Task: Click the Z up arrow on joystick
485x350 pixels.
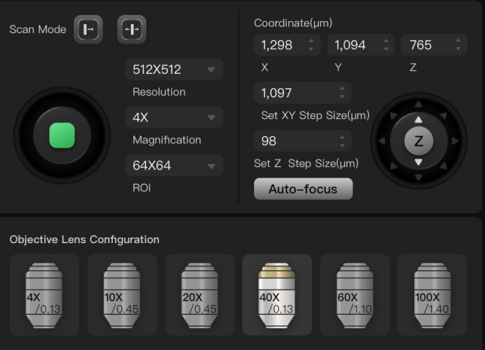Action: pyautogui.click(x=419, y=120)
